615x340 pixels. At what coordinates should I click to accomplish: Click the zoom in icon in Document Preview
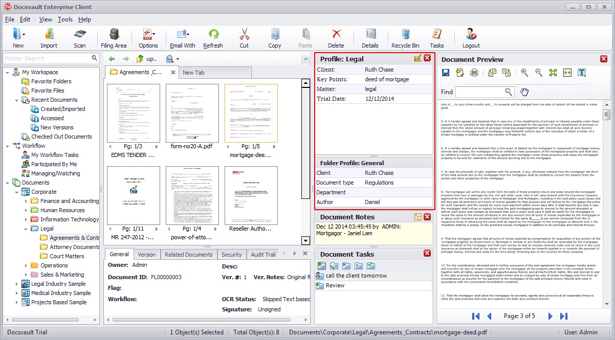click(x=524, y=73)
